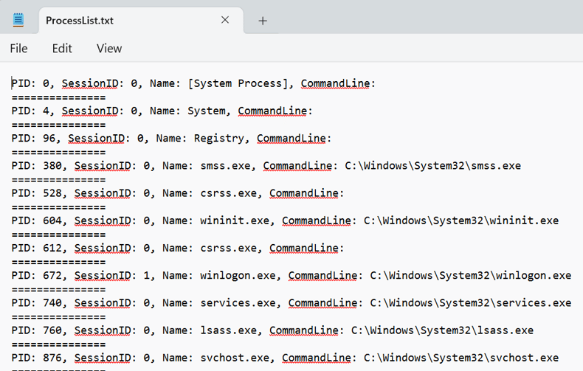Open the Edit menu
583x371 pixels.
[62, 49]
